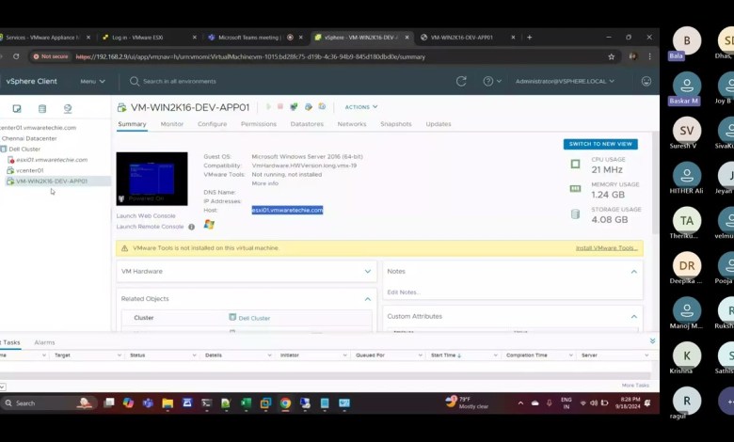The image size is (734, 442).
Task: Click the SWITCH TO NEW VIEW button
Action: 600,144
